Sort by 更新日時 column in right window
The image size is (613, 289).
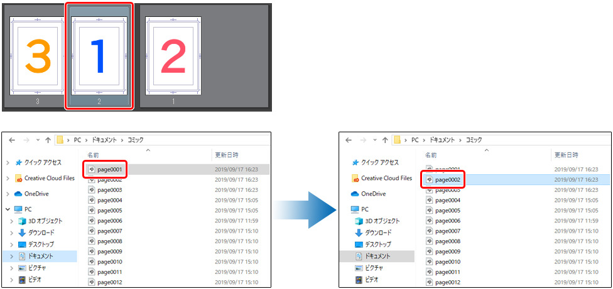pos(567,155)
